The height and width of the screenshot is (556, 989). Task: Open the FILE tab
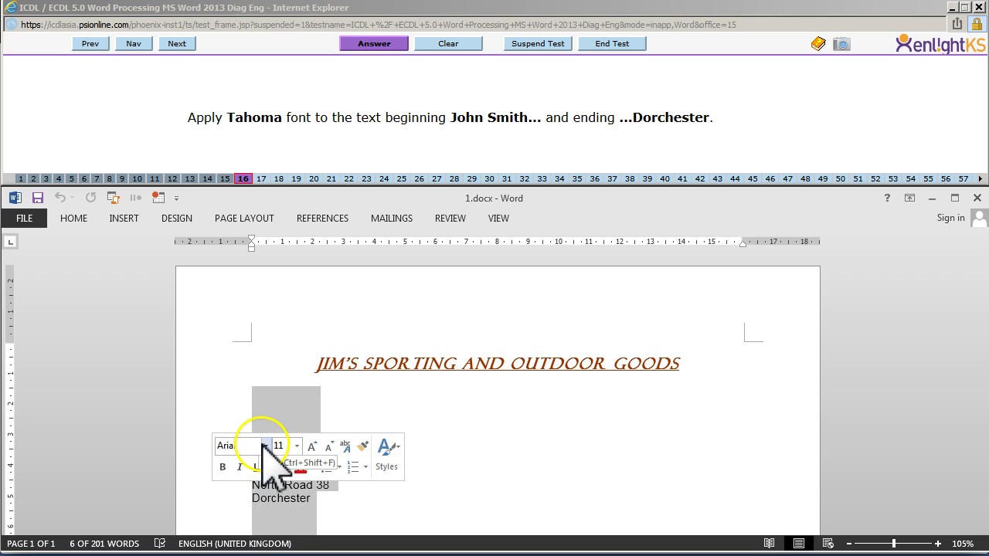click(x=24, y=218)
